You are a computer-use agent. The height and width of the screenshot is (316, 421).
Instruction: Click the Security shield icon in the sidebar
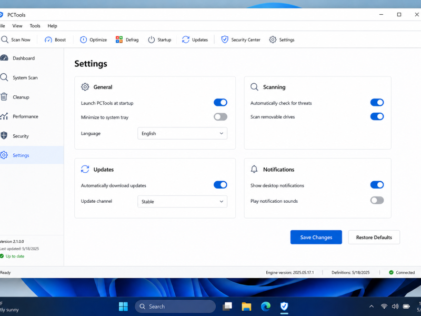(x=4, y=136)
